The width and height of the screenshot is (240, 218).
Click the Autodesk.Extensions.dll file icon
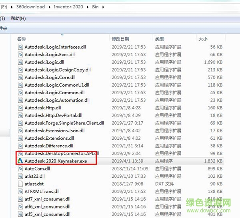tap(20, 138)
